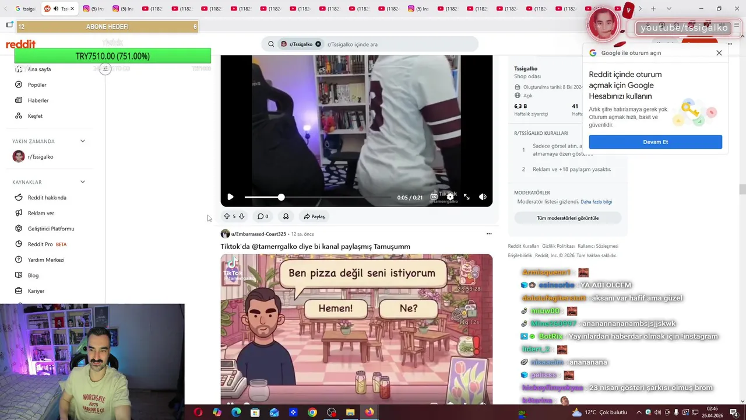The width and height of the screenshot is (746, 420).
Task: Open Reddit Kuralları footer link
Action: tap(523, 246)
